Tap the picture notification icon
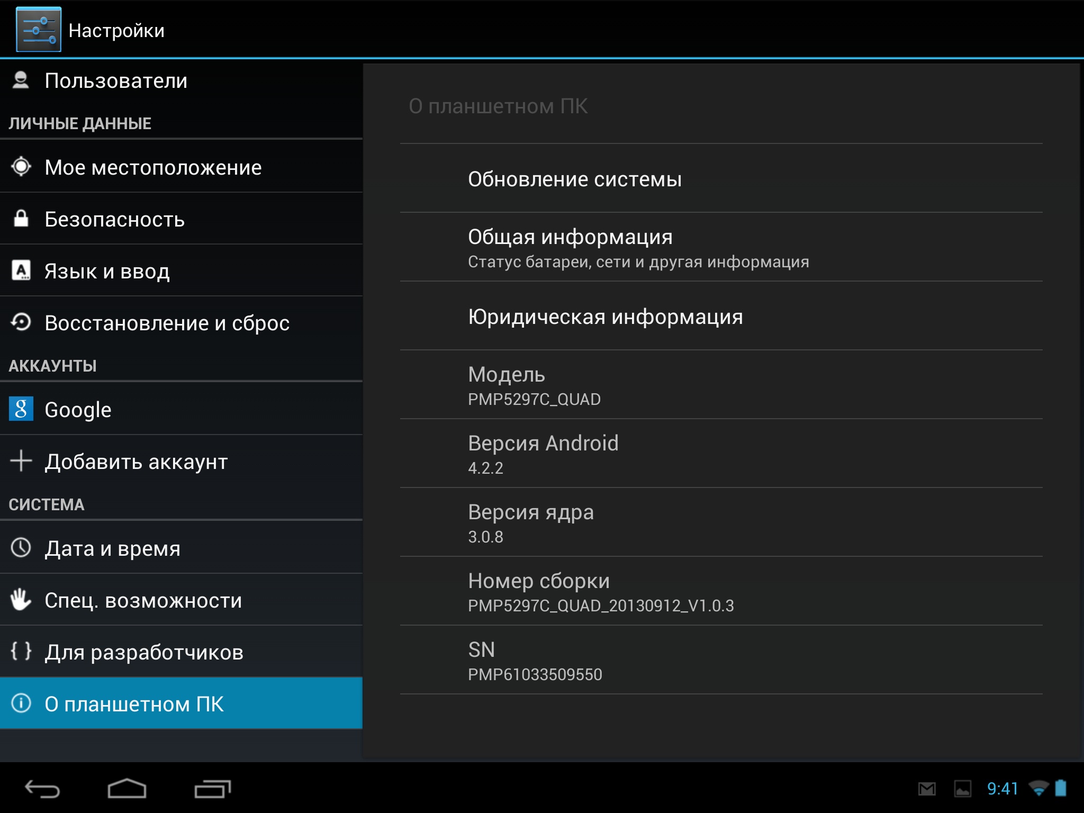1084x813 pixels. click(x=962, y=789)
